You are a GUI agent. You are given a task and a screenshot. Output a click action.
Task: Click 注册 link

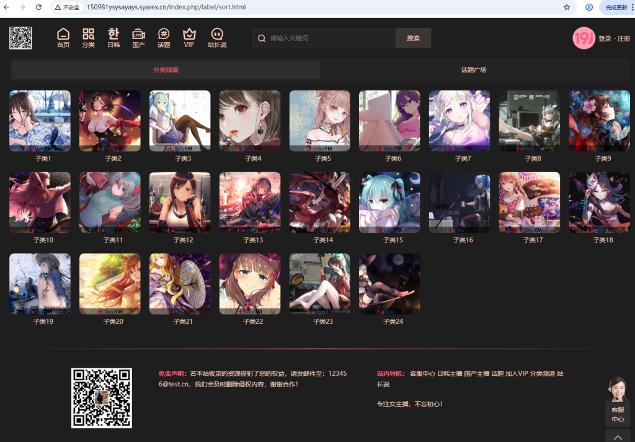624,38
